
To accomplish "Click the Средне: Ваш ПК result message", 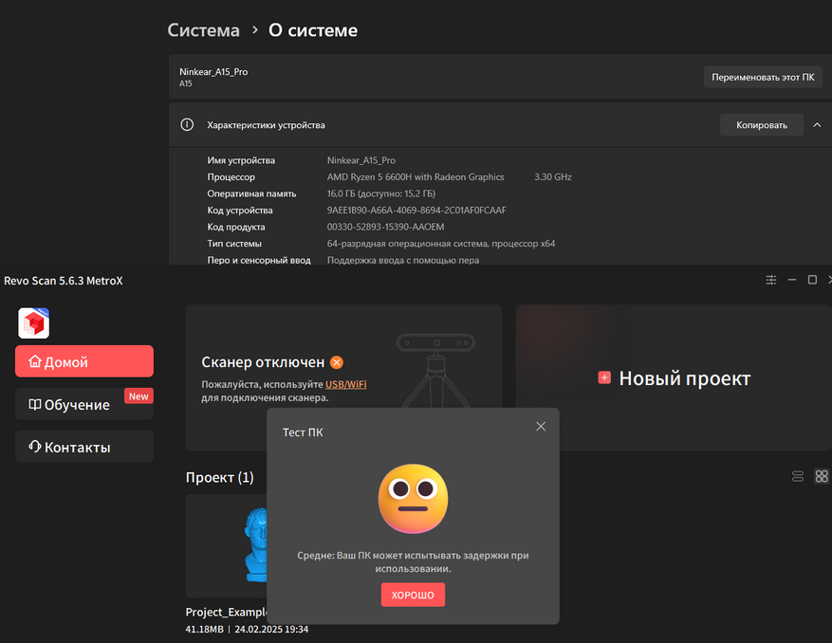I will (413, 561).
